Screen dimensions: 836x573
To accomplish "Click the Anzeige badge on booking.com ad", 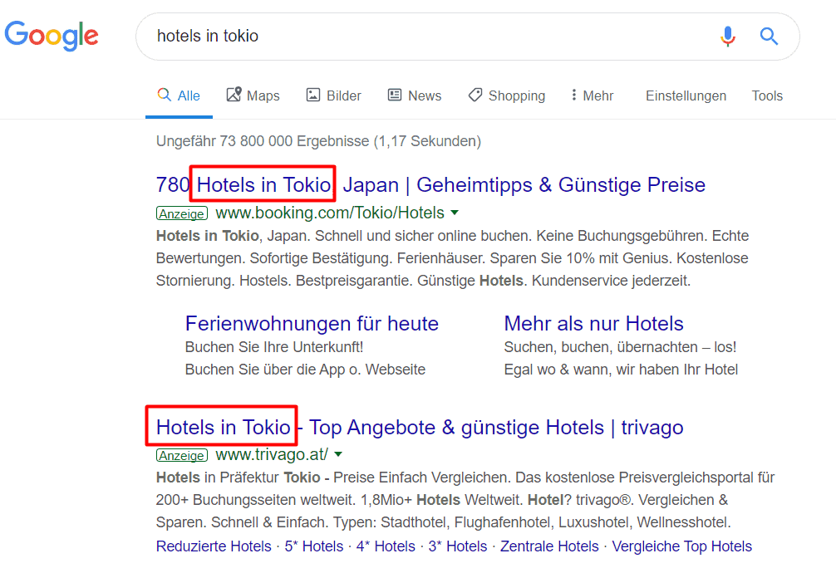I will point(182,213).
